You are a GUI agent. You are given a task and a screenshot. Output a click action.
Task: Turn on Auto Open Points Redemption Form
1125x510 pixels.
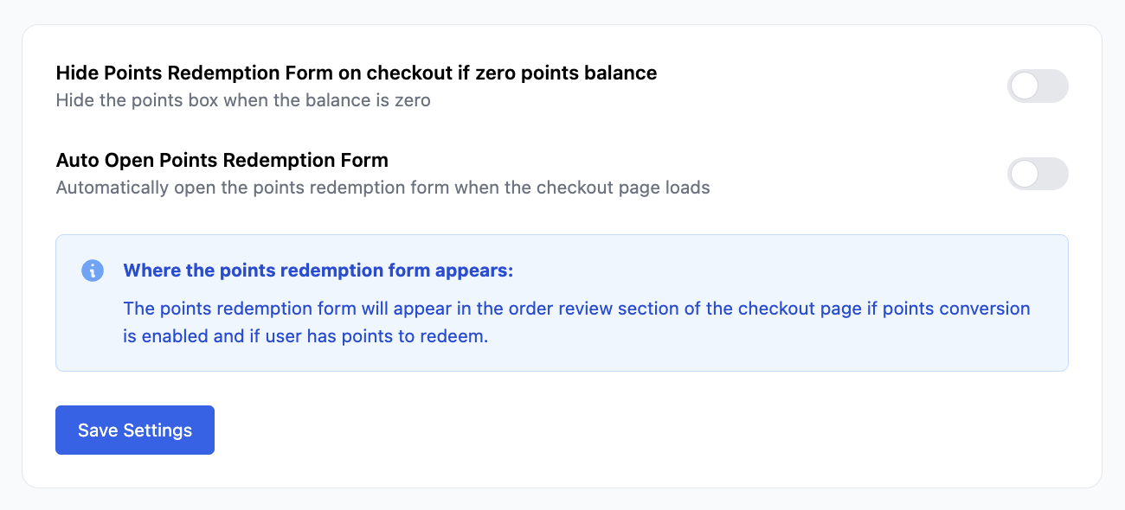tap(1038, 174)
